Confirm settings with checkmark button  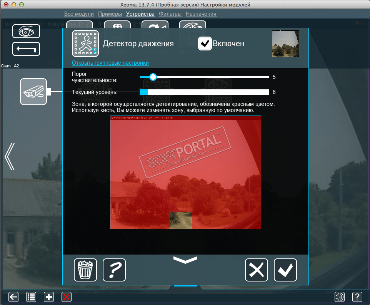pos(285,270)
